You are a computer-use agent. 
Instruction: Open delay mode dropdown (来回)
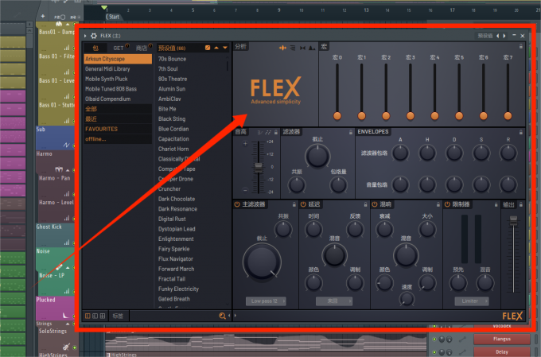pos(334,301)
